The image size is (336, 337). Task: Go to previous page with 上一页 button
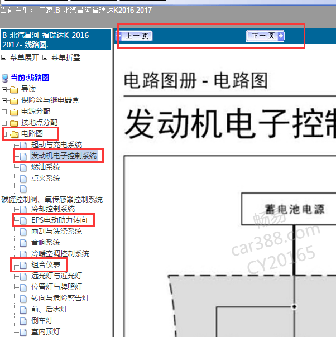(134, 36)
